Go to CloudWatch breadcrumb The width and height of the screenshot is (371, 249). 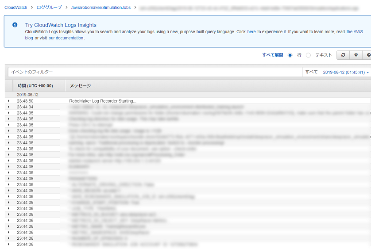16,8
